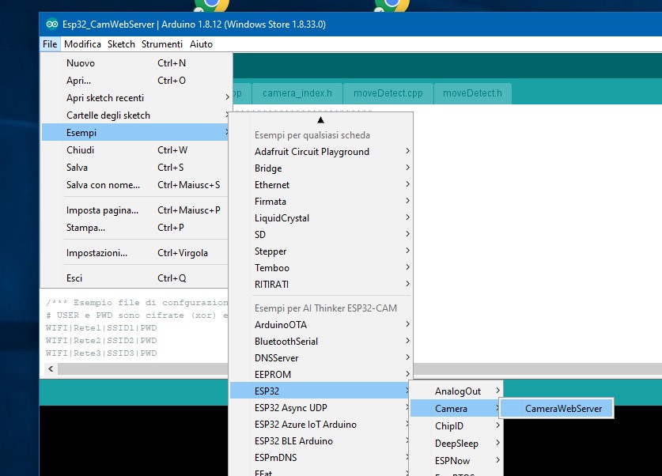The width and height of the screenshot is (662, 476).
Task: Click the scroll-up triangle in the Esempi submenu
Action: pos(321,120)
